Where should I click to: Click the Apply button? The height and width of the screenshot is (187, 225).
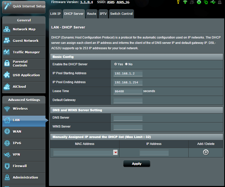[x=137, y=164]
